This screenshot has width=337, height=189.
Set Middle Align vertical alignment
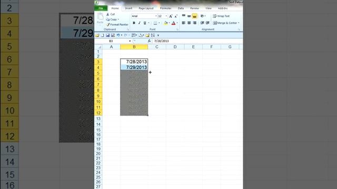[189, 16]
